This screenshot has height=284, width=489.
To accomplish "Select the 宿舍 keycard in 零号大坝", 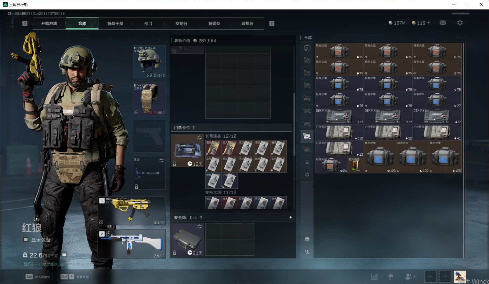I will [x=279, y=203].
